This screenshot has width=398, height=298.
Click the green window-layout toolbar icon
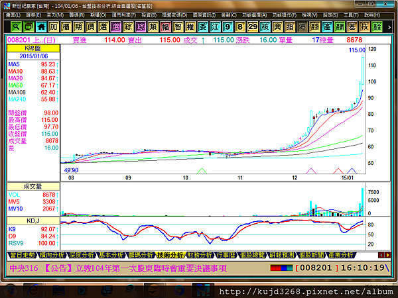coord(29,27)
